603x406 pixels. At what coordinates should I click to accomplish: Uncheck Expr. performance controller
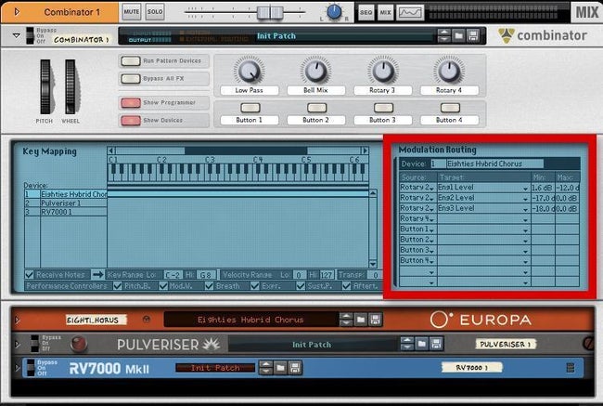pyautogui.click(x=254, y=286)
